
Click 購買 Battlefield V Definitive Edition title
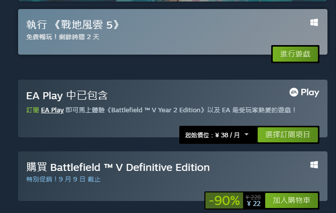(x=118, y=167)
